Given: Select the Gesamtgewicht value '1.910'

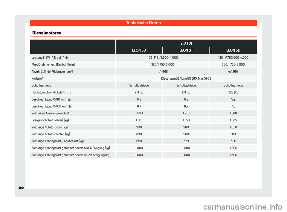Looking at the screenshot, I should tap(186, 113).
